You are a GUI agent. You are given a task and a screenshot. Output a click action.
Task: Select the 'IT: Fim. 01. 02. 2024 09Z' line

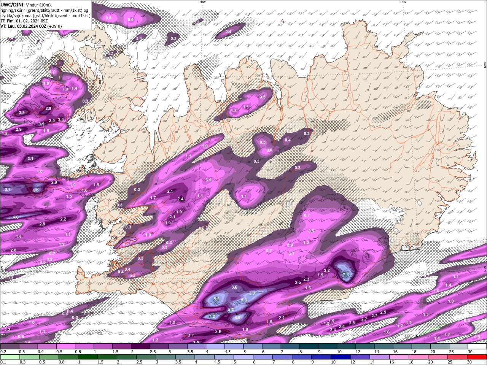[24, 21]
